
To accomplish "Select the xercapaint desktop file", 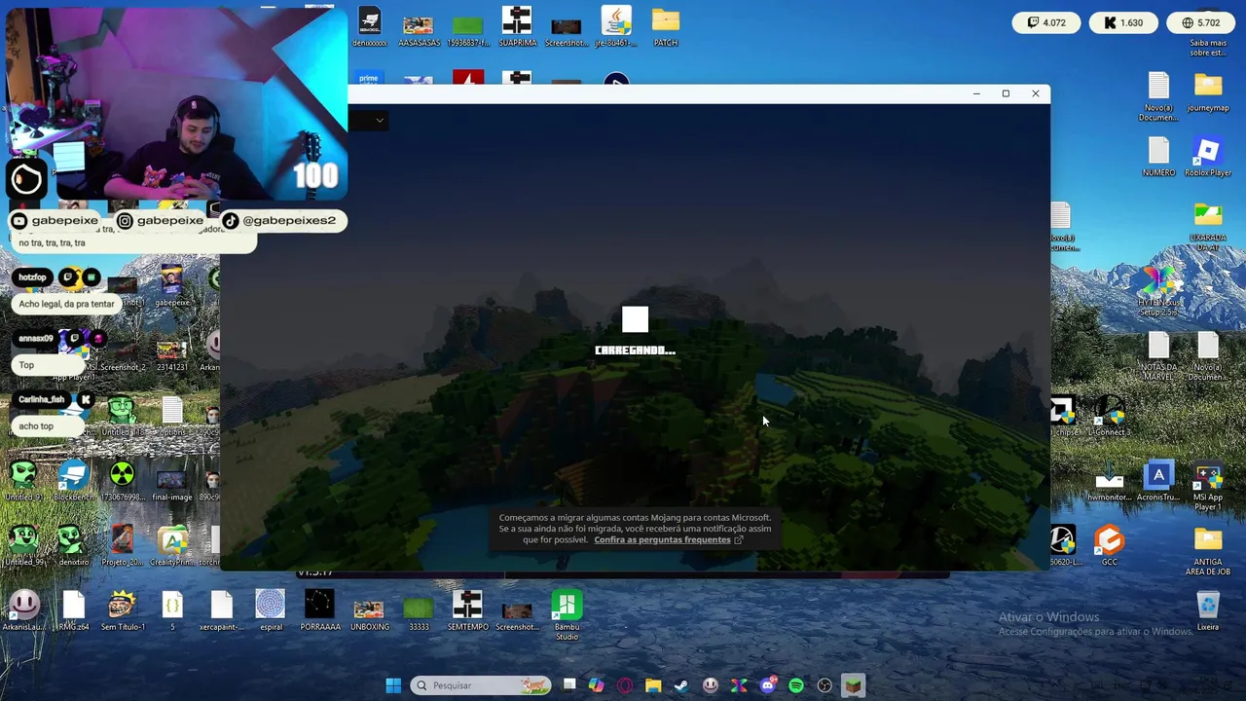I will point(221,610).
